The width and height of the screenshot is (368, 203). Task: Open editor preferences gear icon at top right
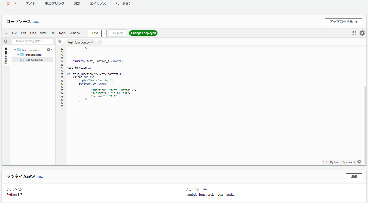[x=362, y=33]
